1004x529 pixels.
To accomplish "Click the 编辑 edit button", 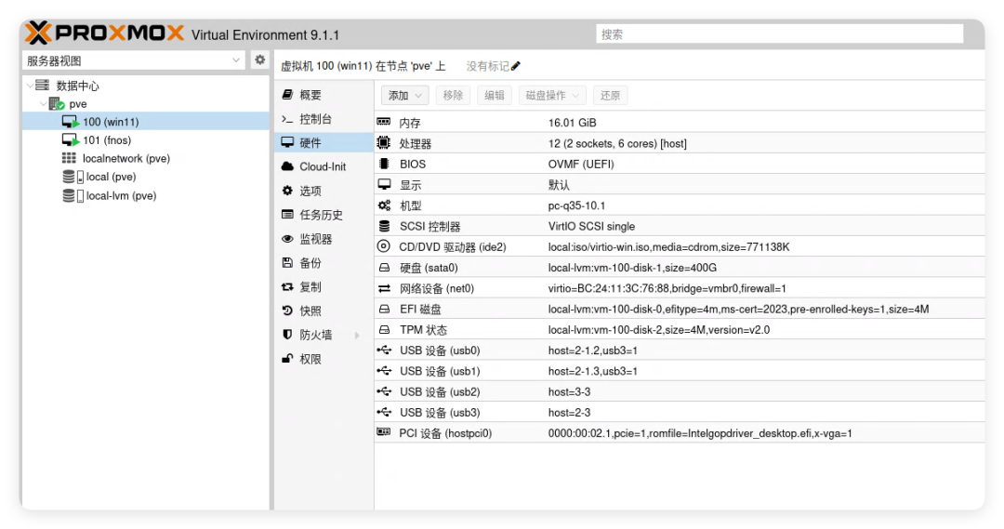I will coord(495,96).
